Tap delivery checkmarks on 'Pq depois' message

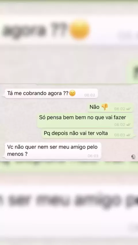128,135
